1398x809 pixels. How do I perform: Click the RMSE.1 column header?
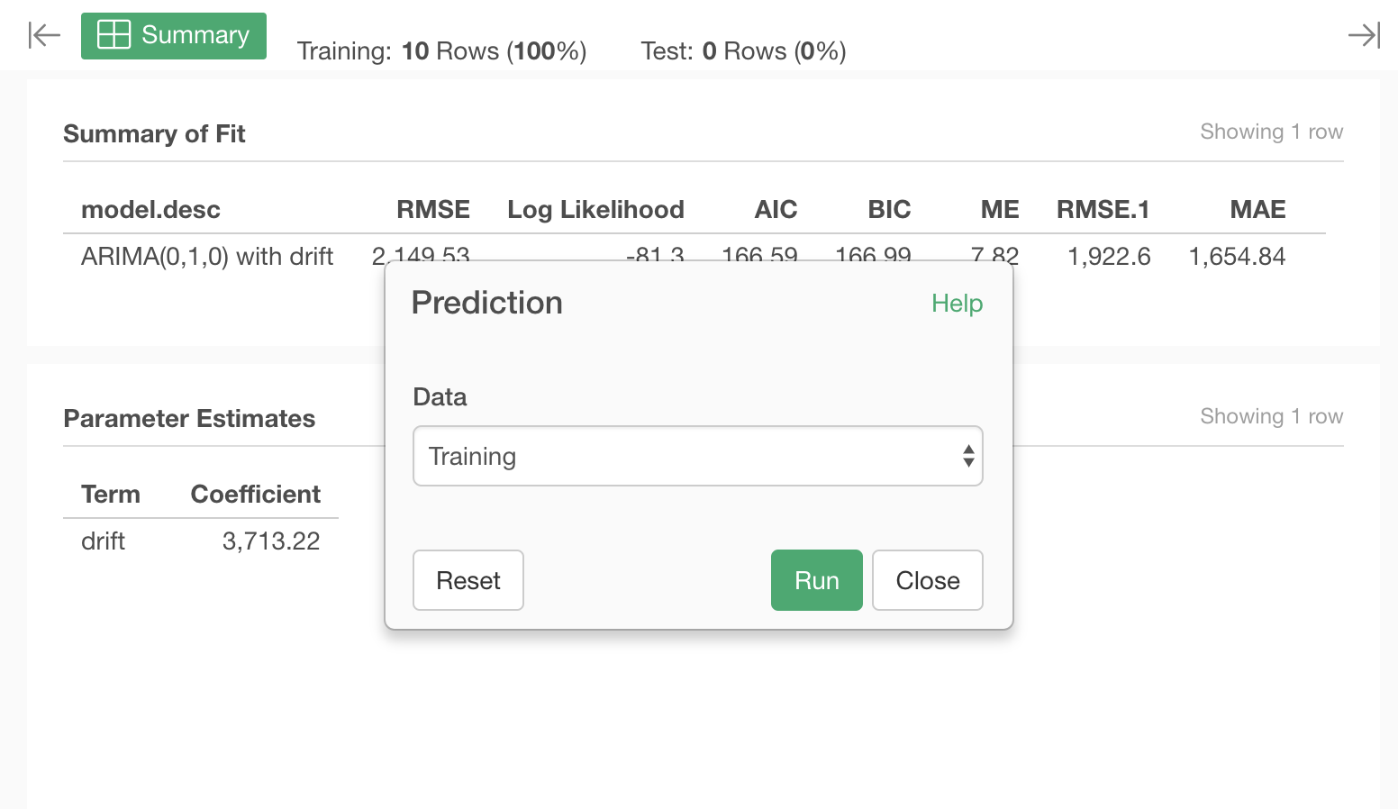[x=1103, y=210]
